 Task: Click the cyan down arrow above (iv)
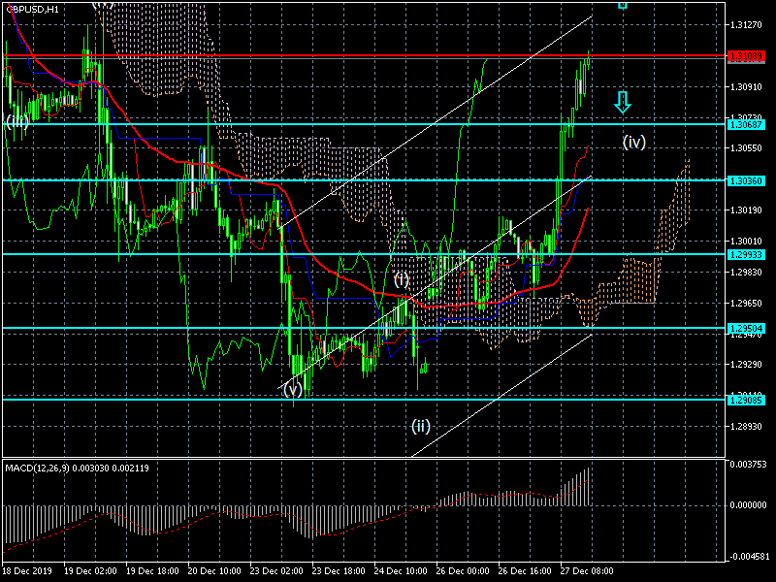coord(623,102)
